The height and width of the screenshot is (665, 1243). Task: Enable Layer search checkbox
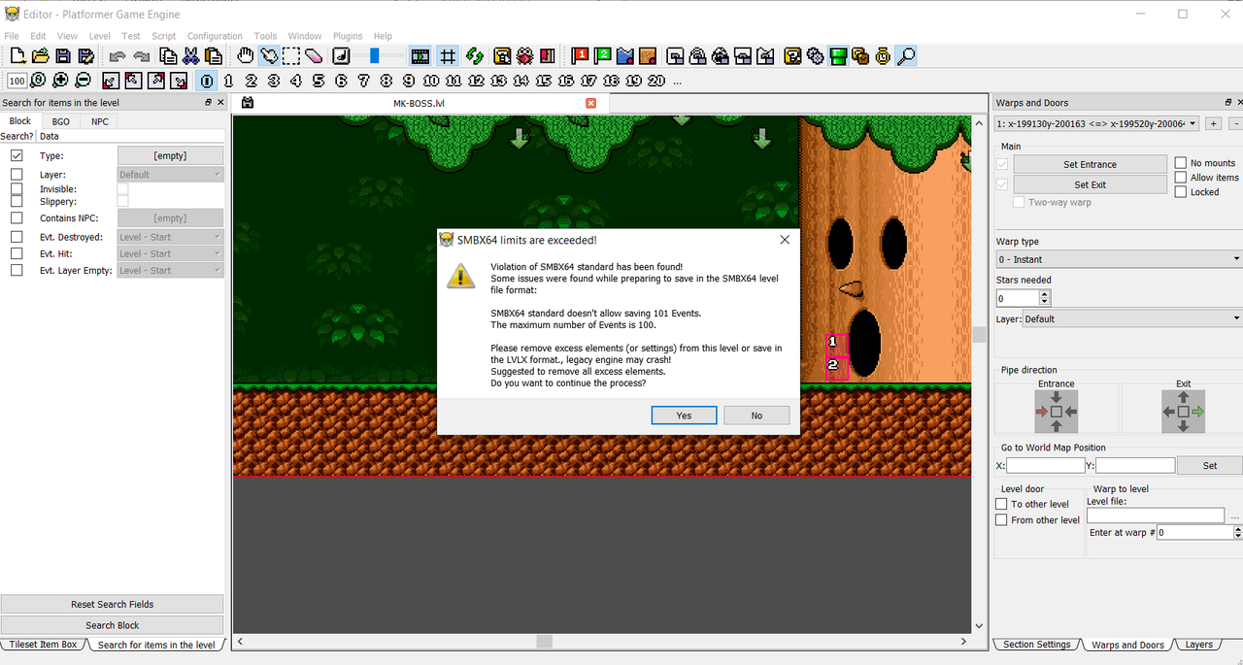click(x=17, y=175)
